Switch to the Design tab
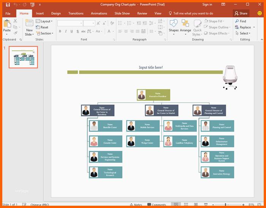The height and width of the screenshot is (208, 266). 56,13
